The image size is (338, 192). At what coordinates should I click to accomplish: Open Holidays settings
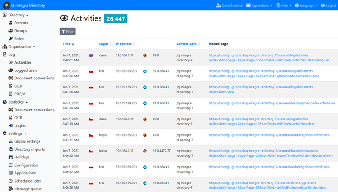(22, 157)
